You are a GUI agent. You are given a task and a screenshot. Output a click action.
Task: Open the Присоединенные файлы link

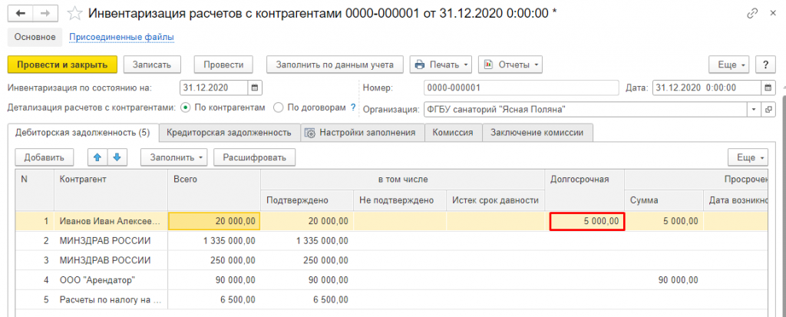121,37
